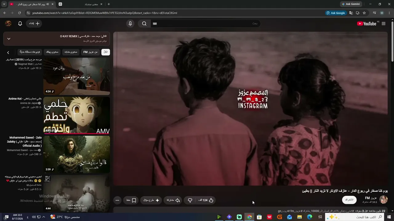Open the YouTube guide hamburger menu

(384, 24)
